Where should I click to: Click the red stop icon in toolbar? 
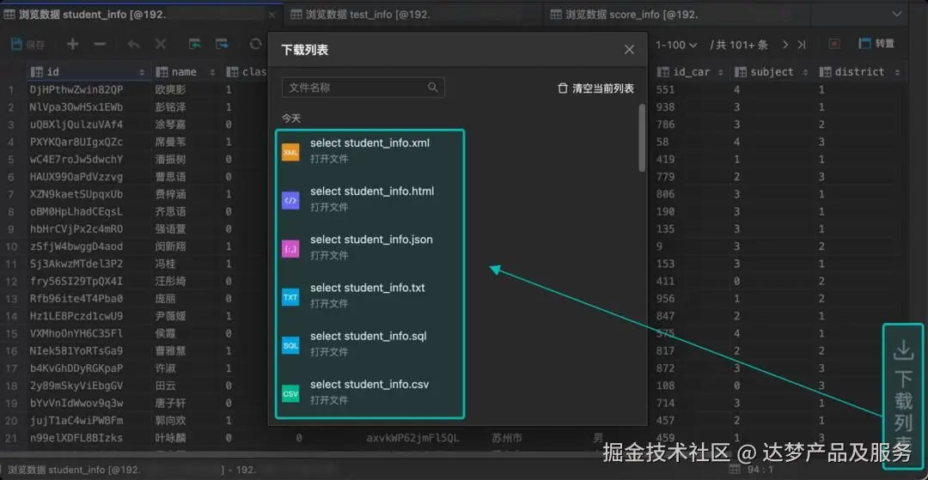[x=834, y=44]
